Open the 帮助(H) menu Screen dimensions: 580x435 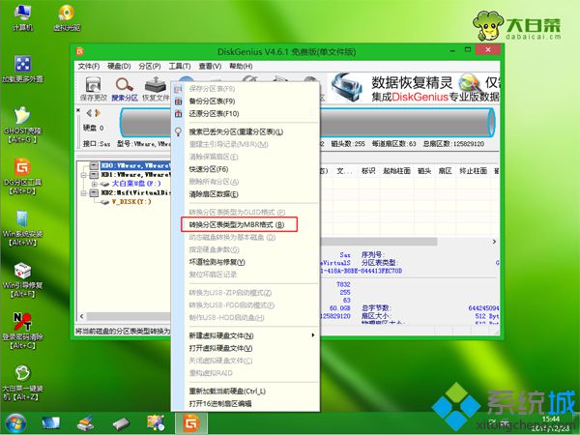click(241, 66)
